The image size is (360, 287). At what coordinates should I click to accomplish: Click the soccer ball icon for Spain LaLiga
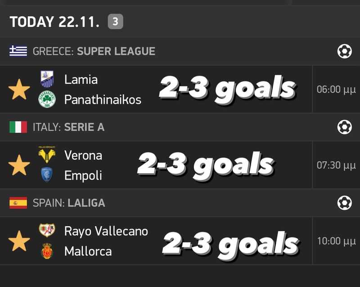click(344, 203)
